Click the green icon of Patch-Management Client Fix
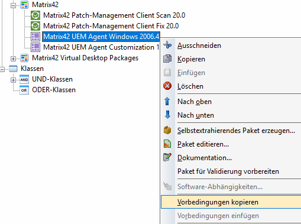301x224 pixels. (x=35, y=26)
